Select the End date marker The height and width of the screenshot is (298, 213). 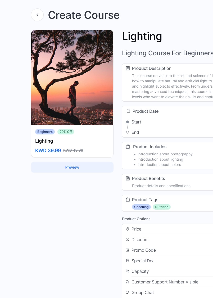(x=128, y=132)
